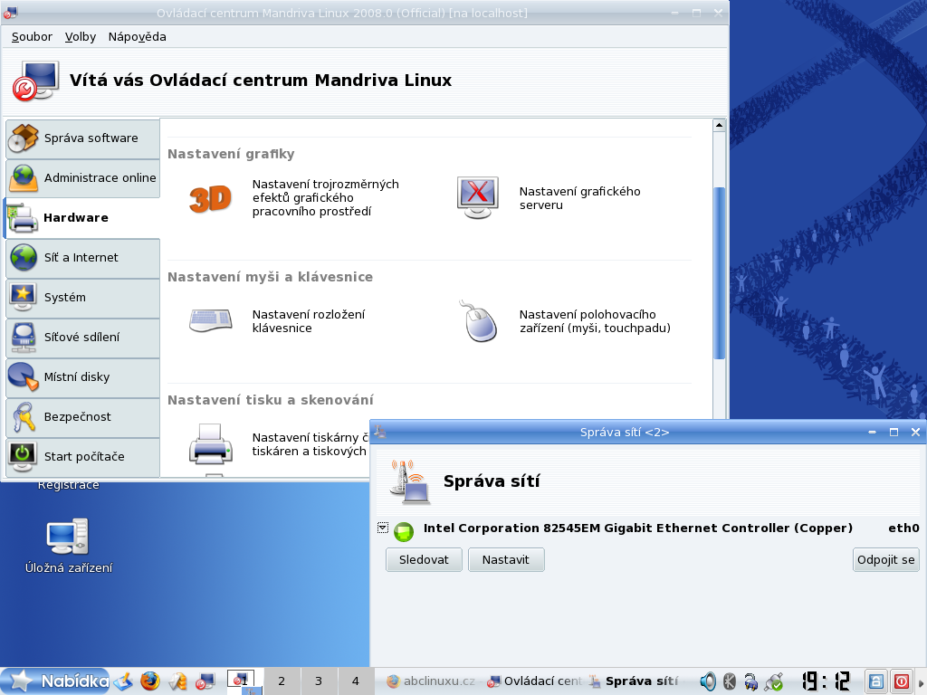Open the Volby menu

[81, 36]
